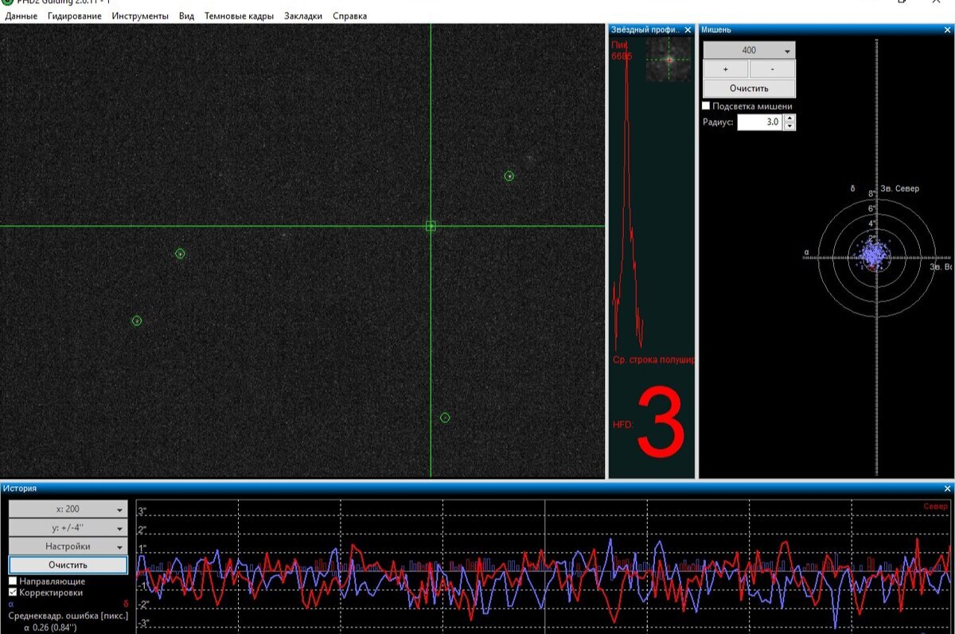The image size is (955, 634).
Task: Click the Радиус: label
Action: click(718, 123)
